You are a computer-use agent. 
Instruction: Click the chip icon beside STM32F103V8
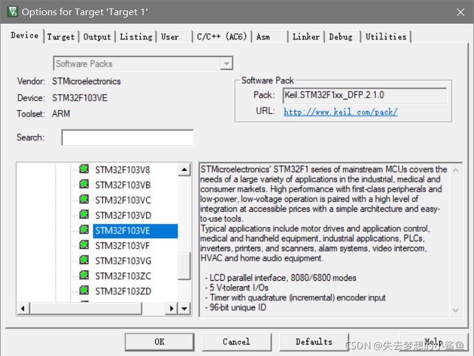[x=84, y=169]
